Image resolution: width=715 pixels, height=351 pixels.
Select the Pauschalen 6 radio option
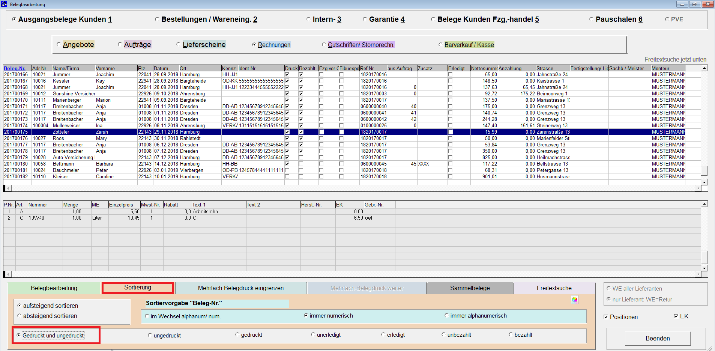[x=591, y=19]
